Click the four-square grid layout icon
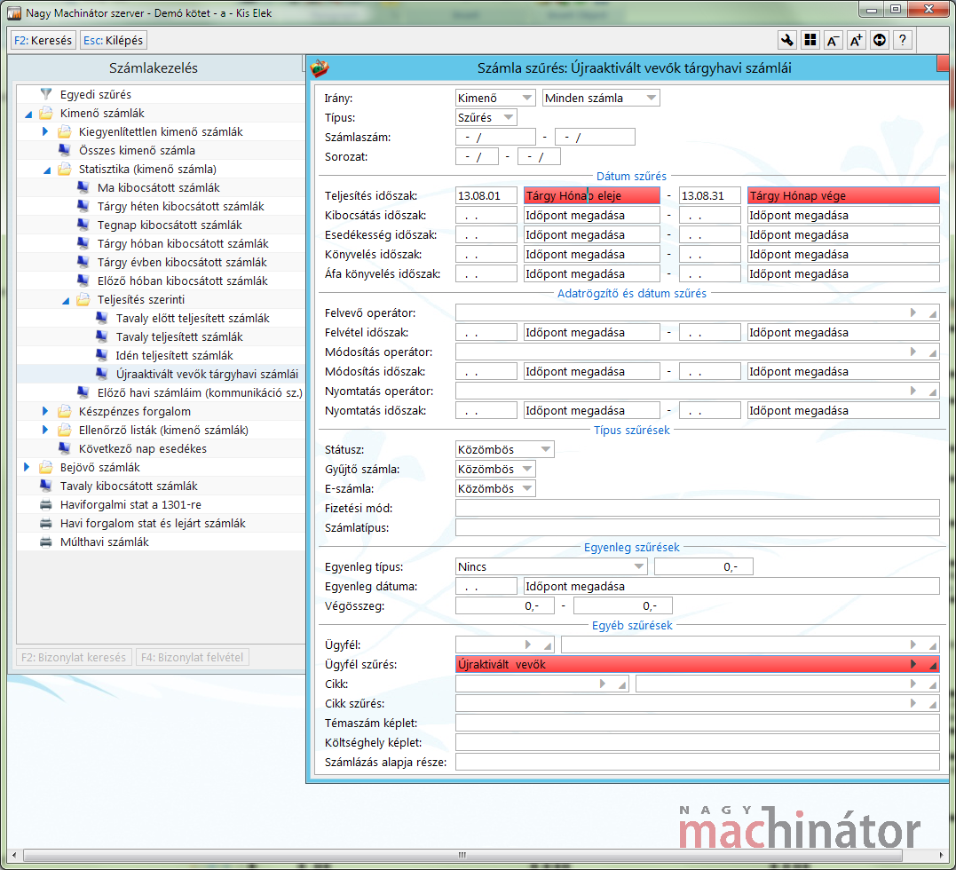The image size is (956, 870). pyautogui.click(x=810, y=40)
